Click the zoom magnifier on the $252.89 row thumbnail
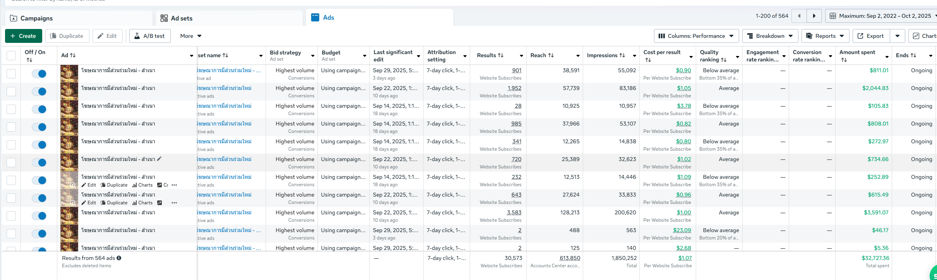The image size is (937, 280). point(73,185)
